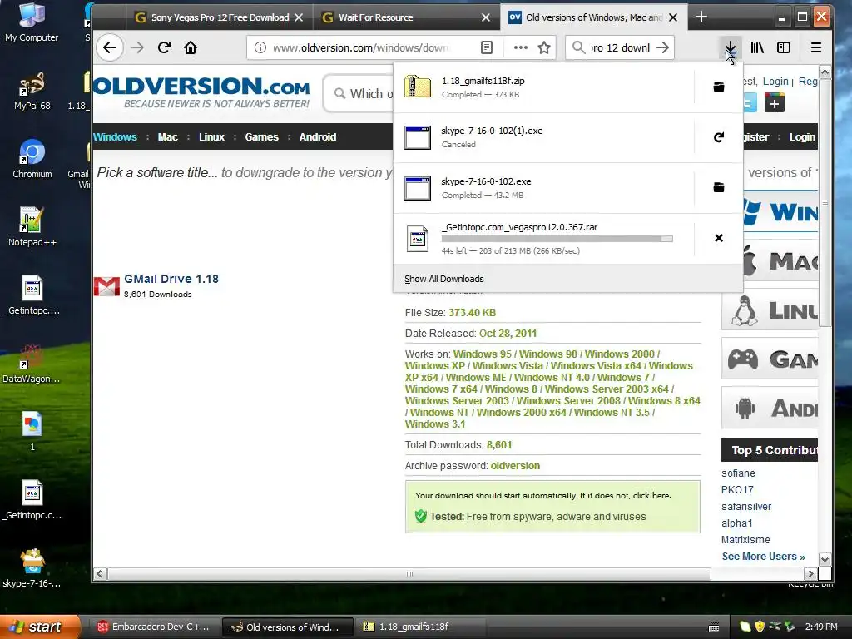
Task: Click the vegaspro rar download progress bar
Action: (x=557, y=239)
